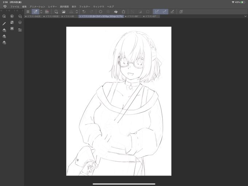Click up/down stepper next to Save icon
The height and width of the screenshot is (186, 248).
click(77, 12)
